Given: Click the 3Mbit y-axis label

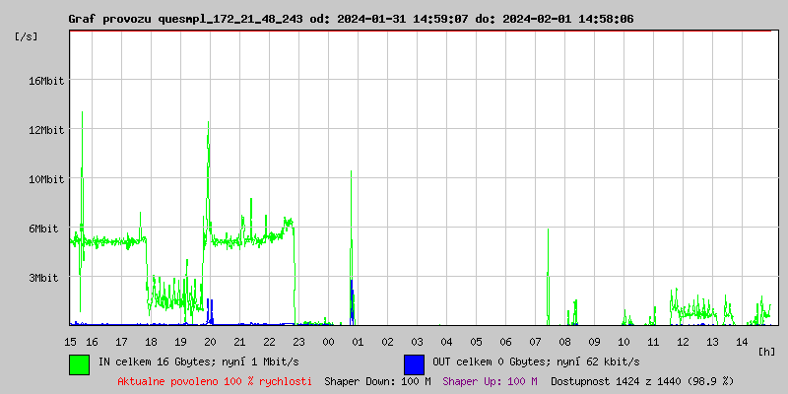Looking at the screenshot, I should pos(43,278).
